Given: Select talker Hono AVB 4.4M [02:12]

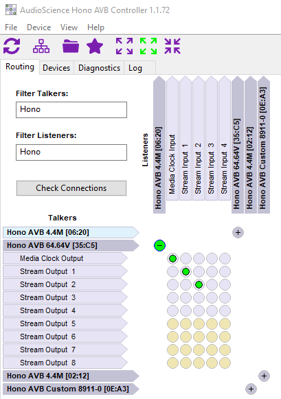Looking at the screenshot, I should [71, 376].
